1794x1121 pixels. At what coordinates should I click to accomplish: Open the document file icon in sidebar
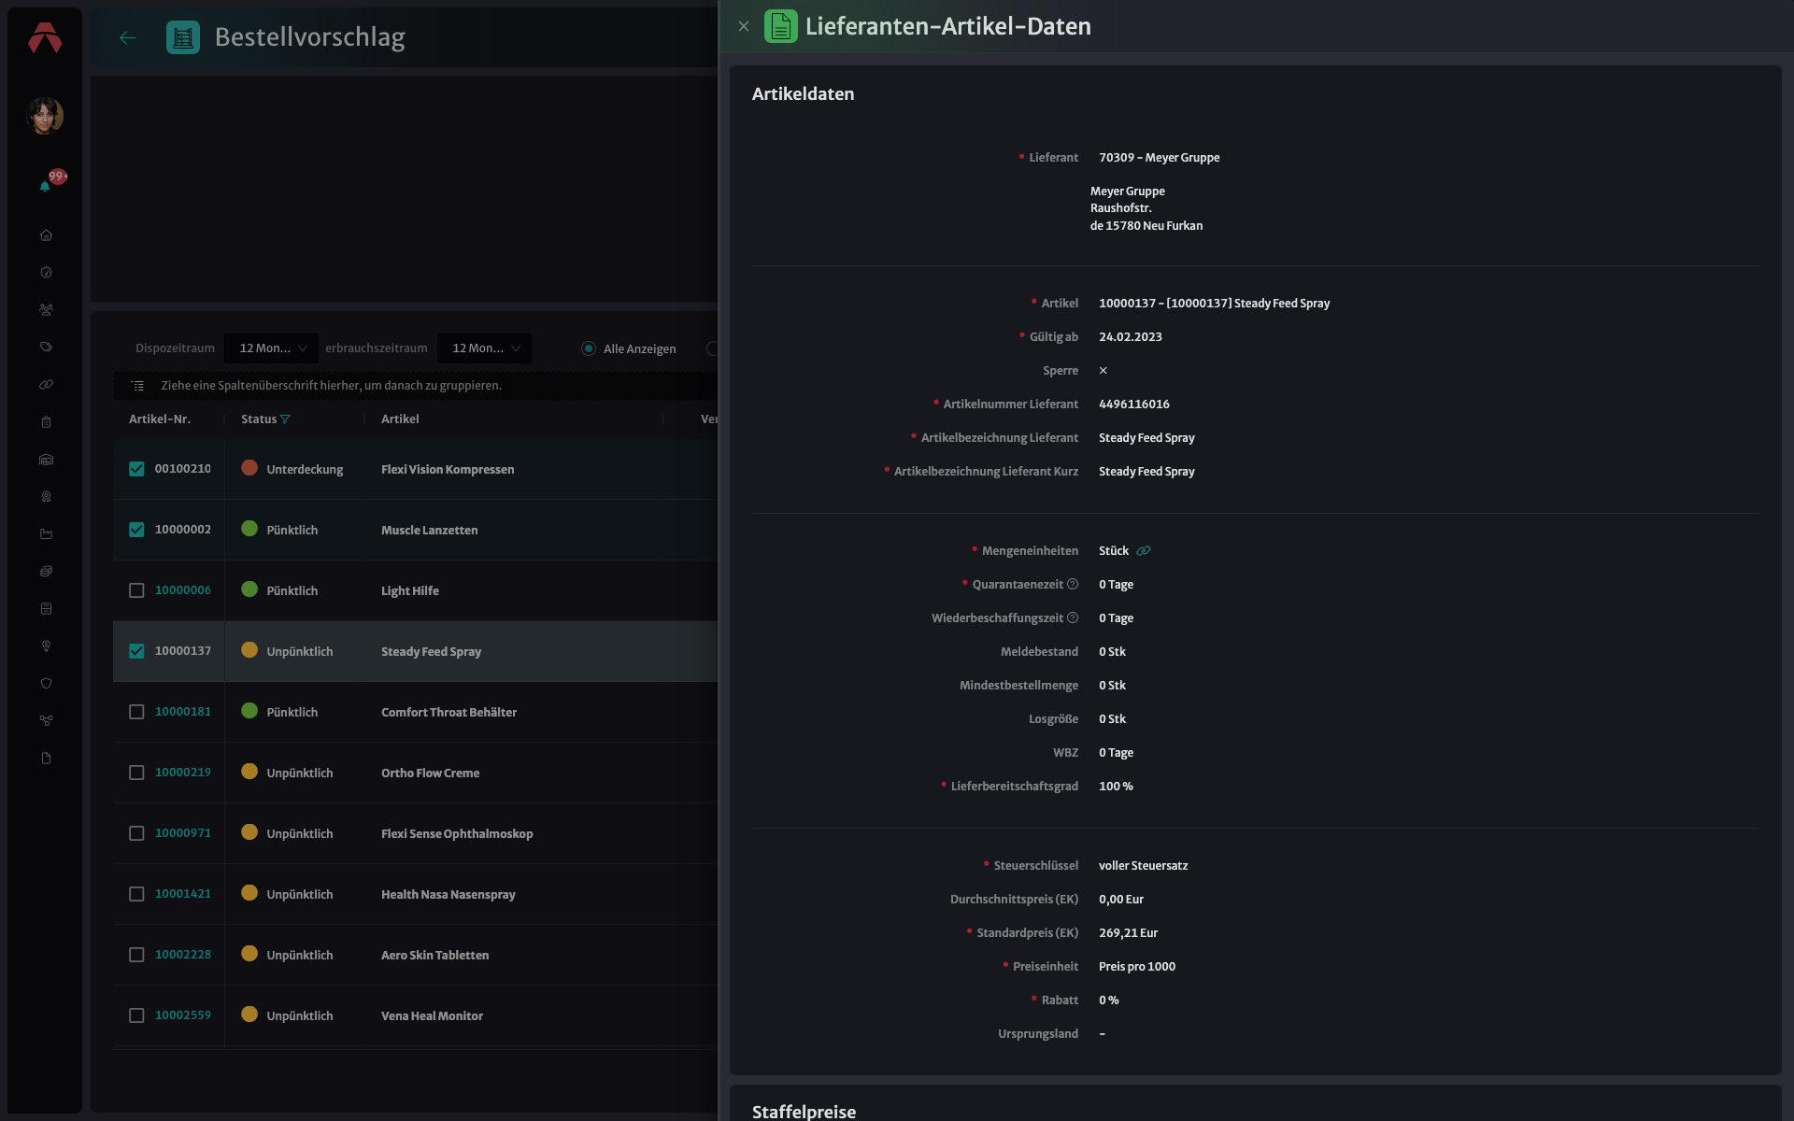click(x=46, y=759)
